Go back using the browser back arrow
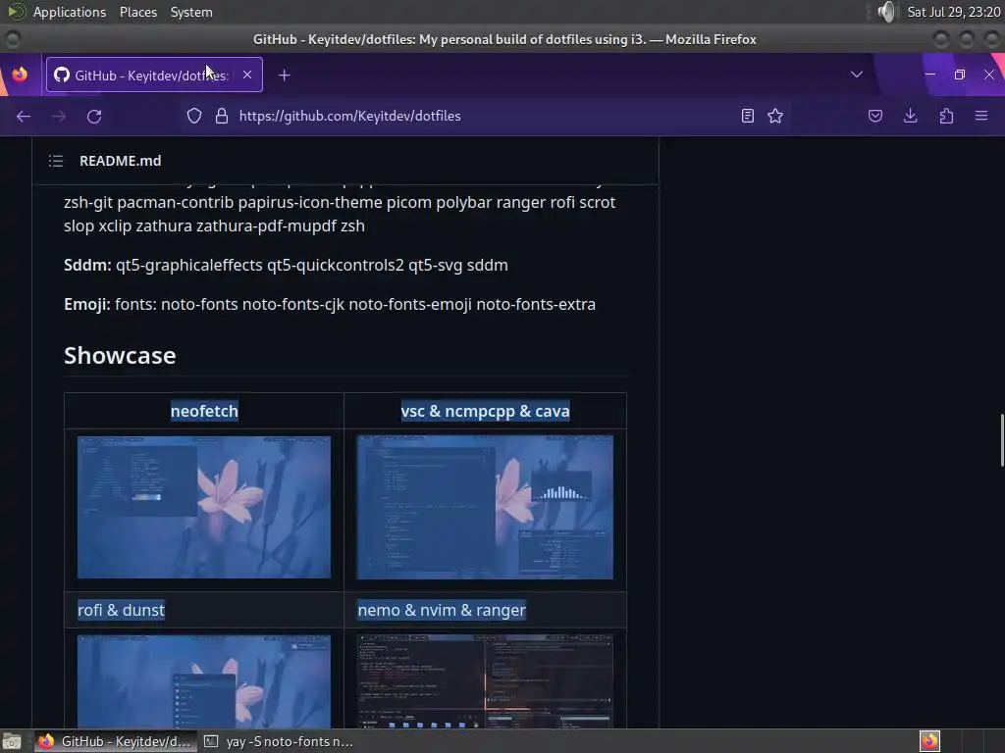 pos(24,116)
